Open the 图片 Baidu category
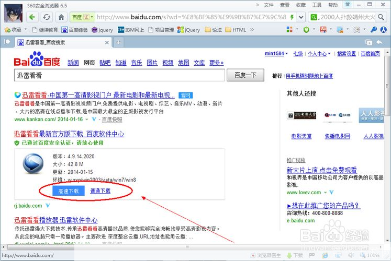 coord(152,63)
